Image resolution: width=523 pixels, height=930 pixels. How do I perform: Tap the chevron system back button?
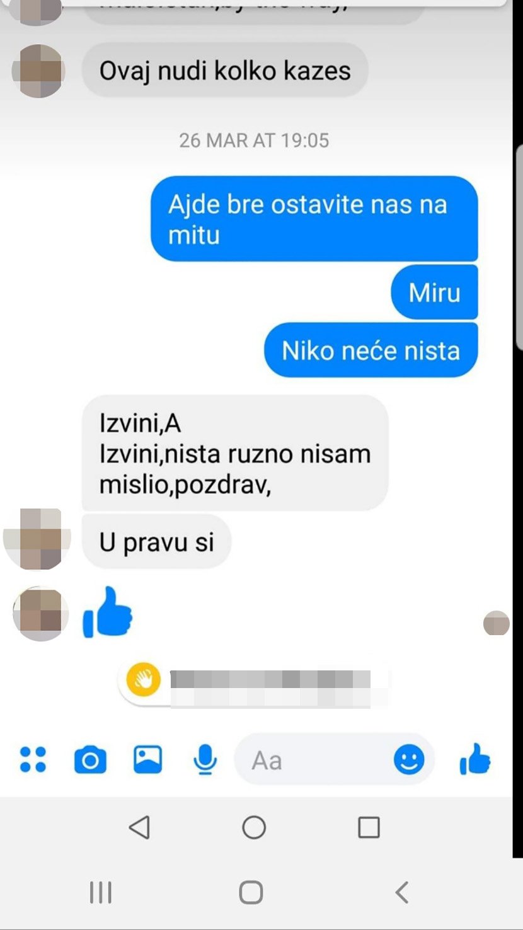pyautogui.click(x=401, y=892)
